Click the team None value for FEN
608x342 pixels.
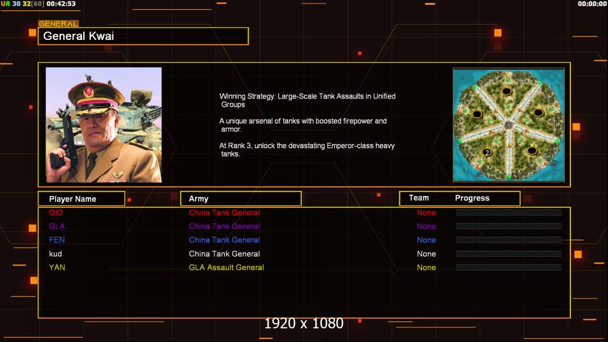[x=426, y=240]
